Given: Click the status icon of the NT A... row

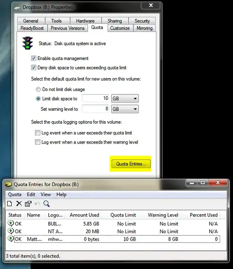Looking at the screenshot, I should coord(11,231).
